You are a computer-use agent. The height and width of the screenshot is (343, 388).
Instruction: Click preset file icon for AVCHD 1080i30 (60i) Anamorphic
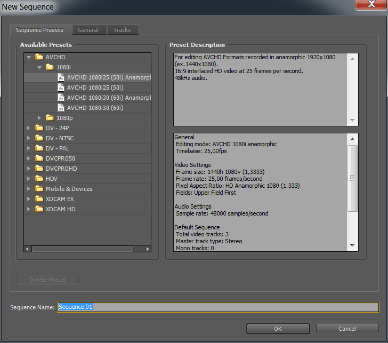tap(61, 98)
